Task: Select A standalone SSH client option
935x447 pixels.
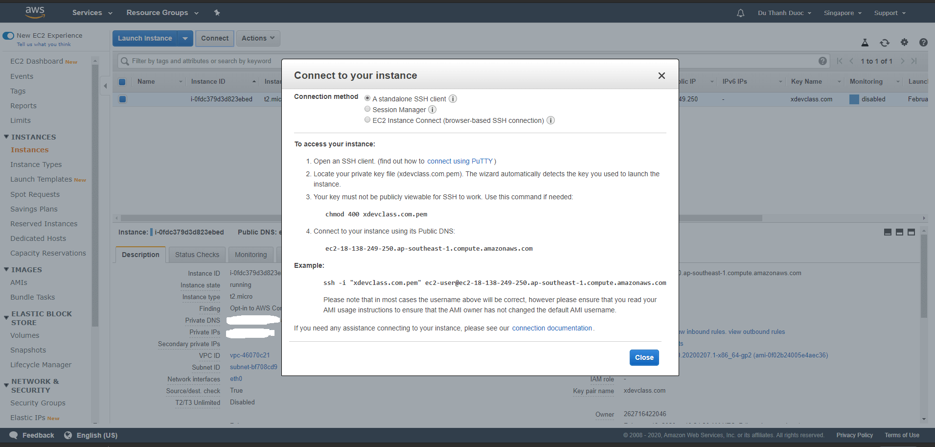Action: point(367,98)
